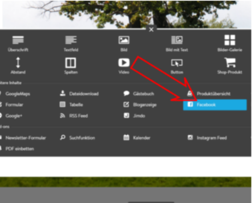Close the element picker panel
Viewport: 252px width, 203px height.
coord(151,29)
